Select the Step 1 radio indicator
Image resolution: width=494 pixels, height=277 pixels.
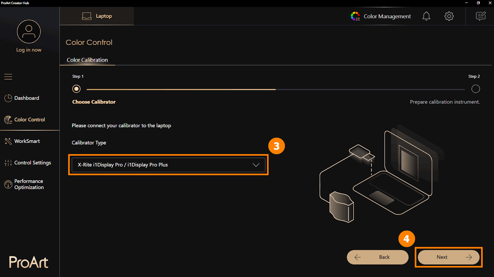76,89
